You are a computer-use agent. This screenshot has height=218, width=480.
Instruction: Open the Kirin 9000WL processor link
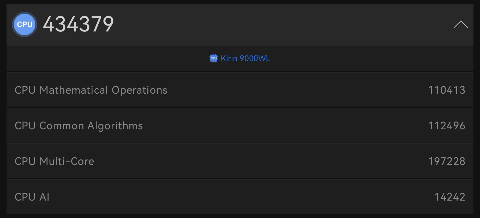pyautogui.click(x=245, y=58)
